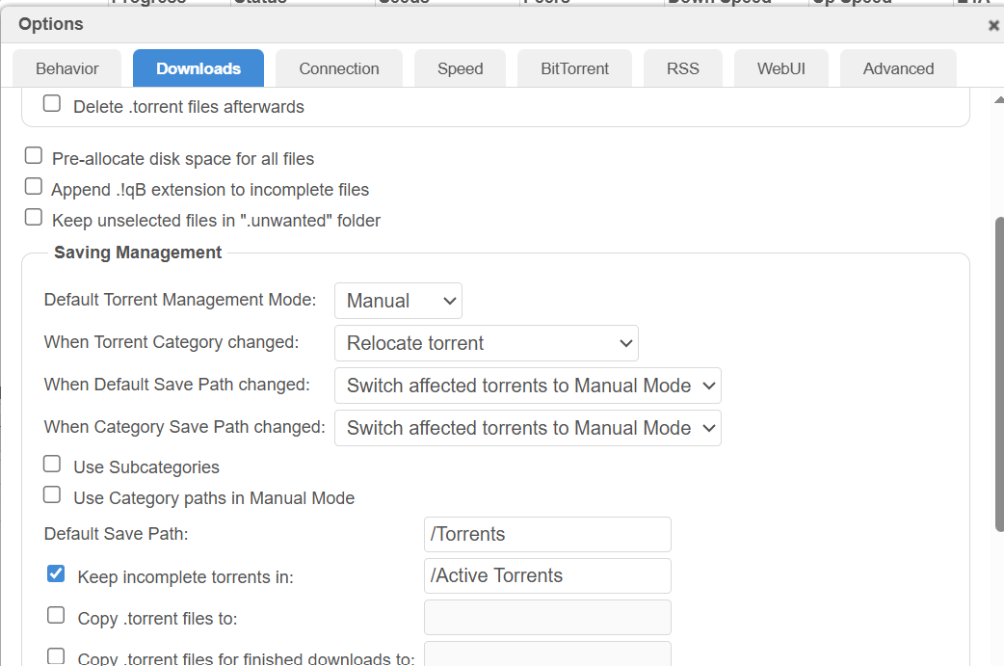Expand When Torrent Category changed dropdown

(x=486, y=343)
